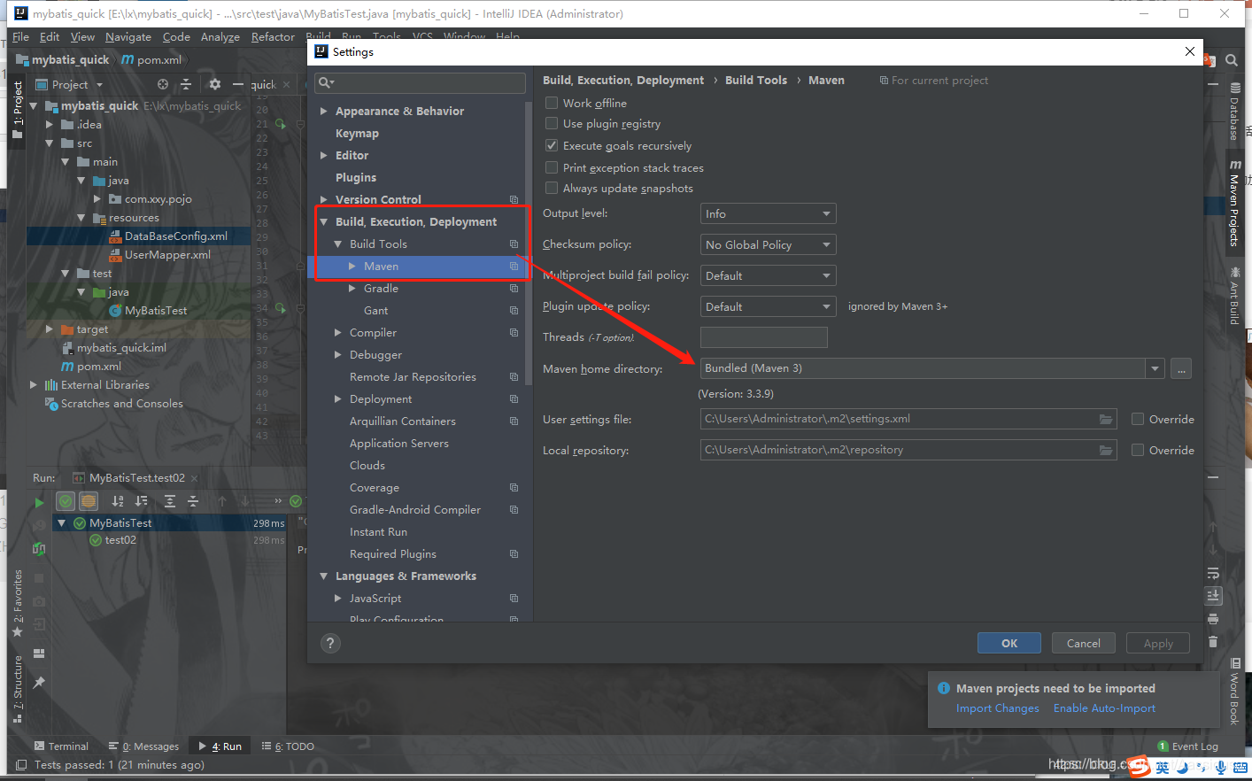Click the rerun failed tests icon
The height and width of the screenshot is (781, 1252).
pos(39,549)
